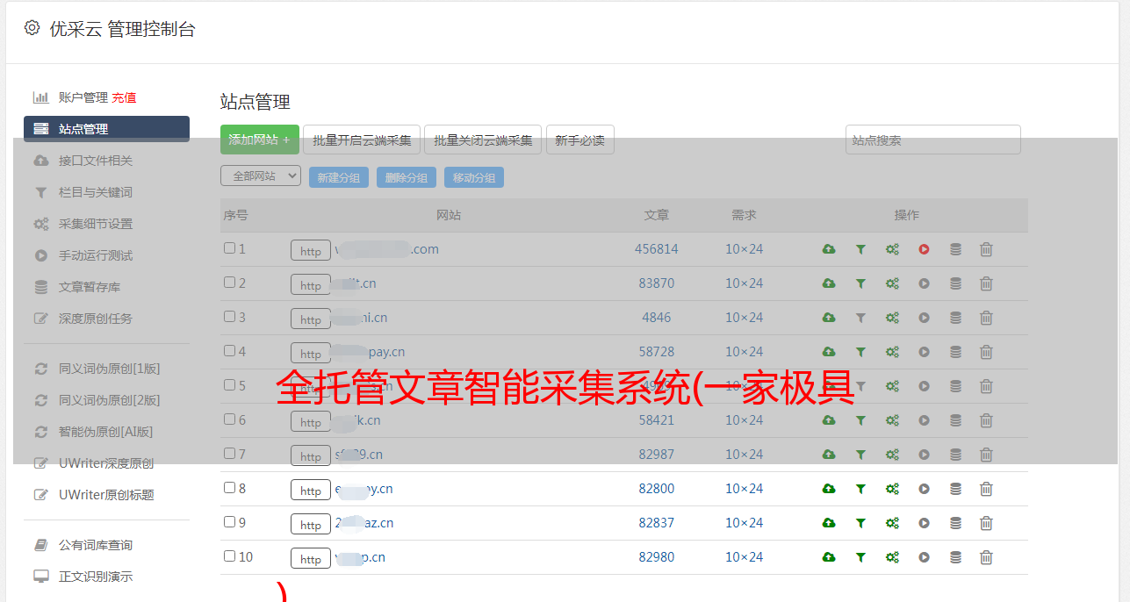Select 智能伪原创[AI版] in the sidebar

coord(106,432)
